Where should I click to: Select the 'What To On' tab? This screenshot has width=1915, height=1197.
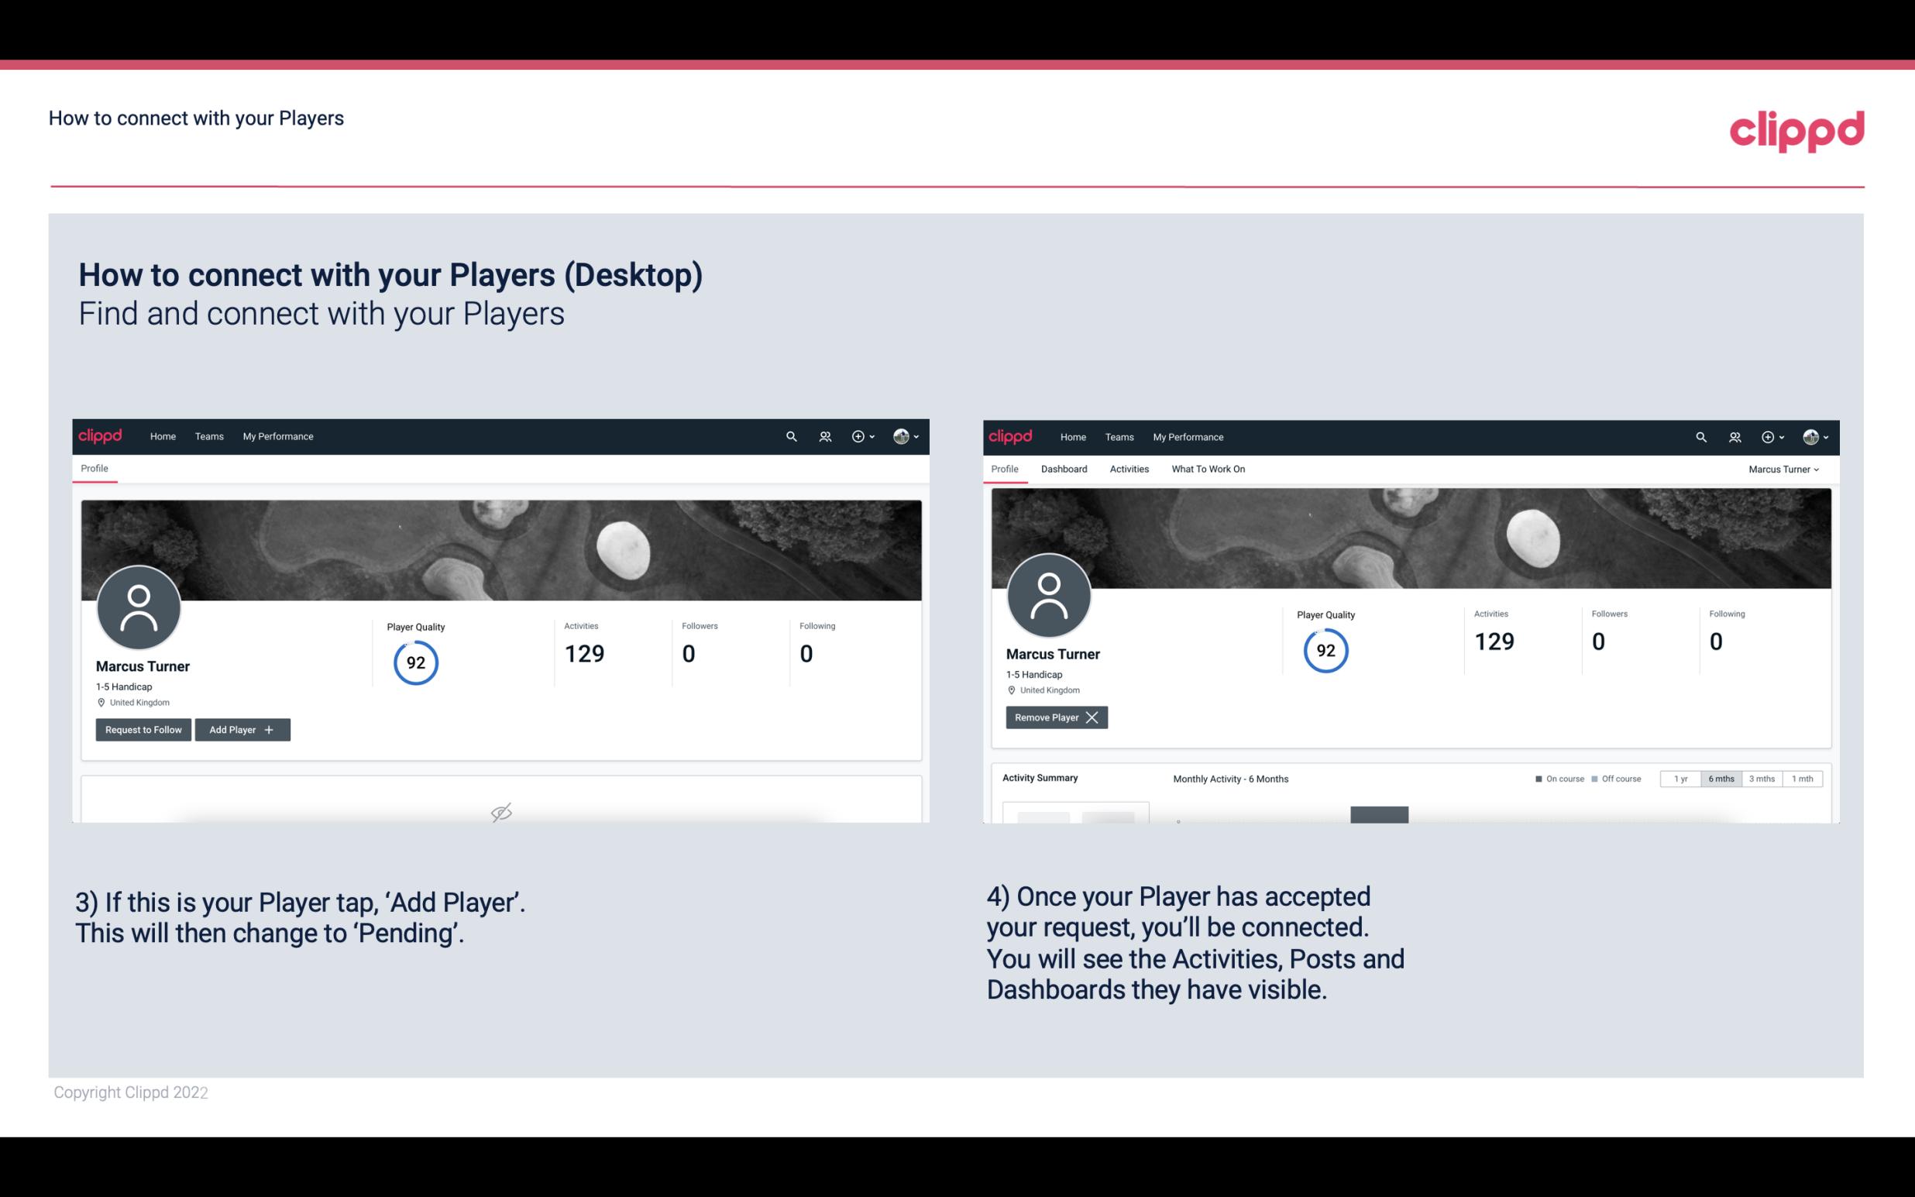click(x=1208, y=469)
